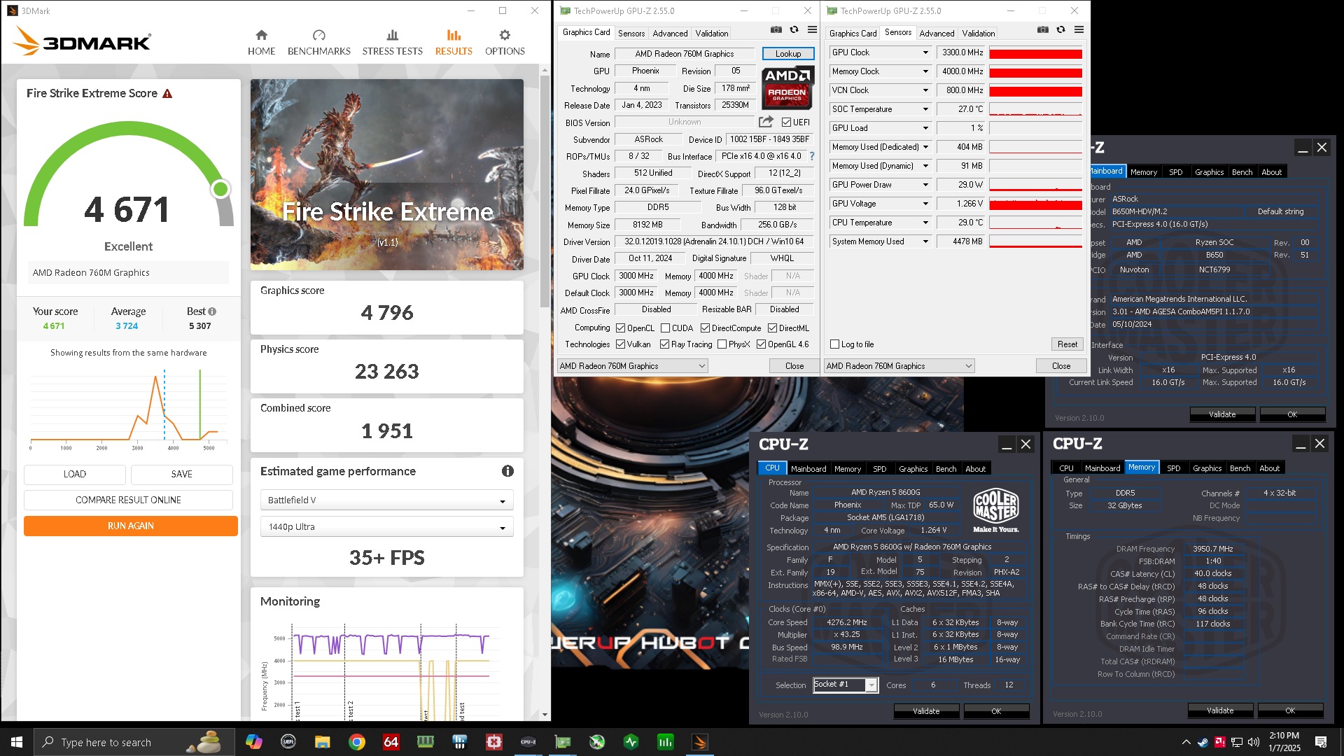Expand the Memory Clock sensor dropdown

pyautogui.click(x=925, y=71)
